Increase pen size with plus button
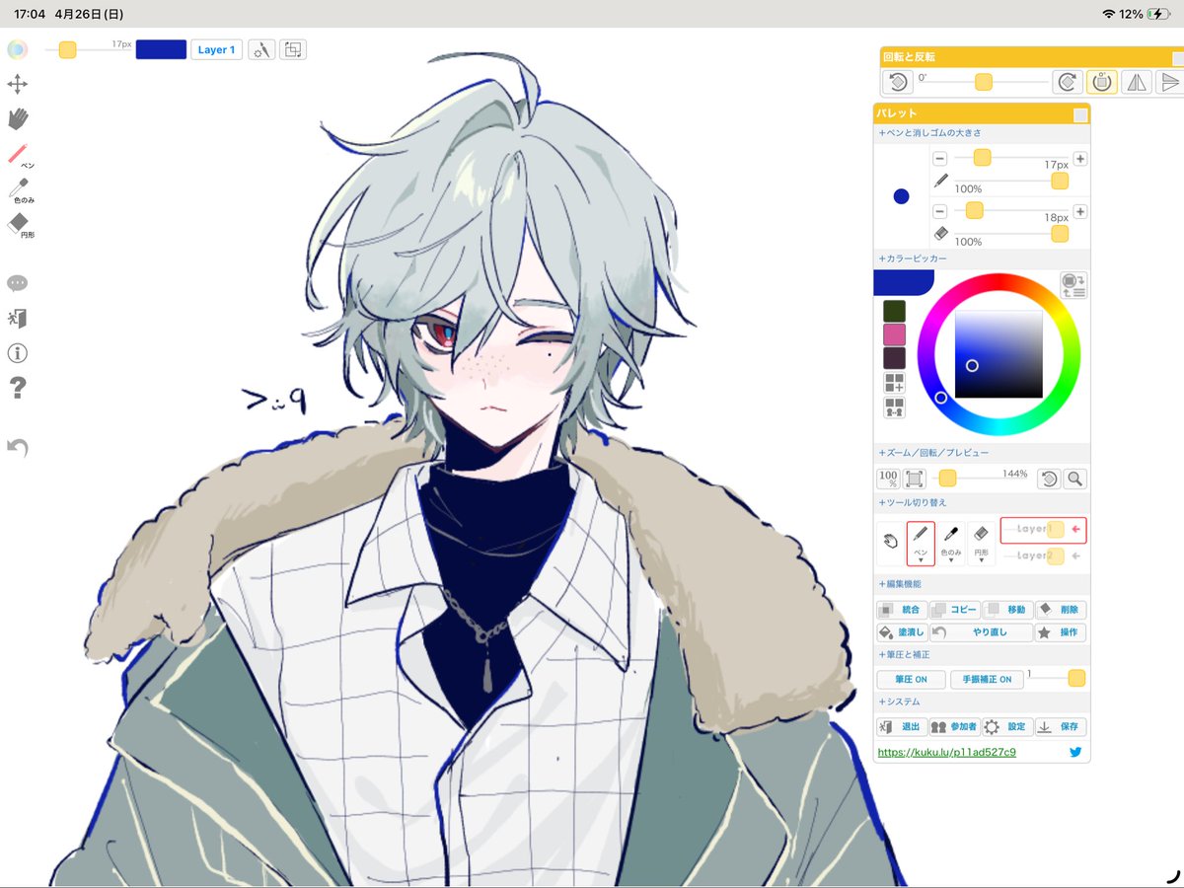1184x888 pixels. coord(1080,159)
